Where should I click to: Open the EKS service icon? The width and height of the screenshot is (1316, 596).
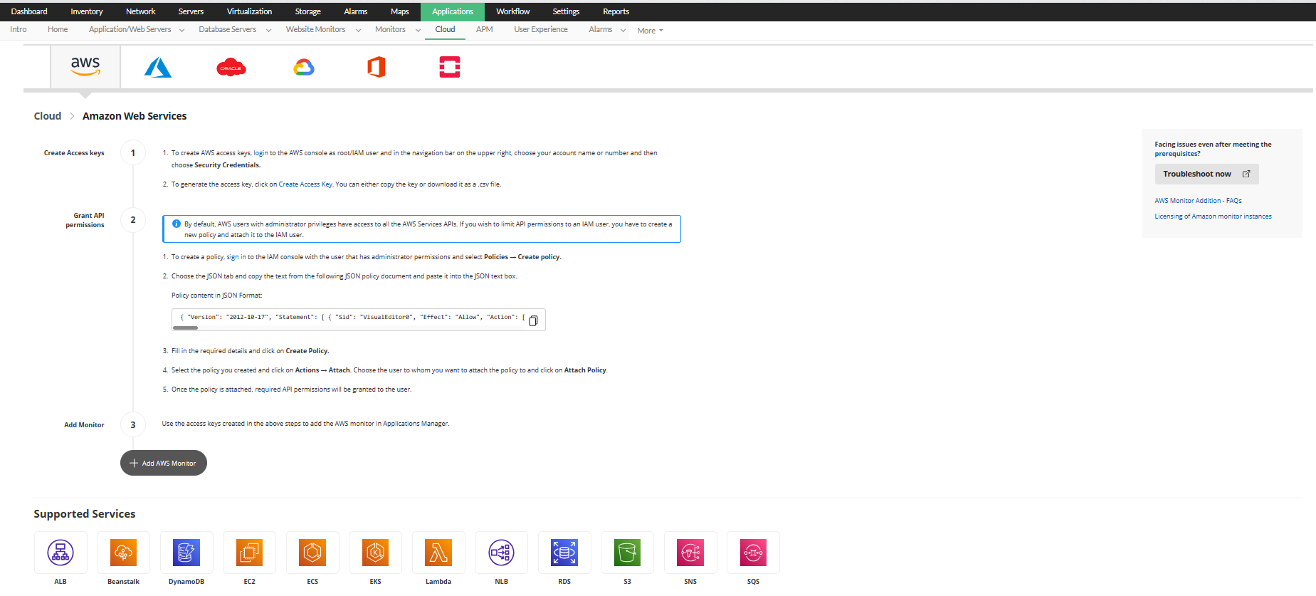click(x=375, y=553)
